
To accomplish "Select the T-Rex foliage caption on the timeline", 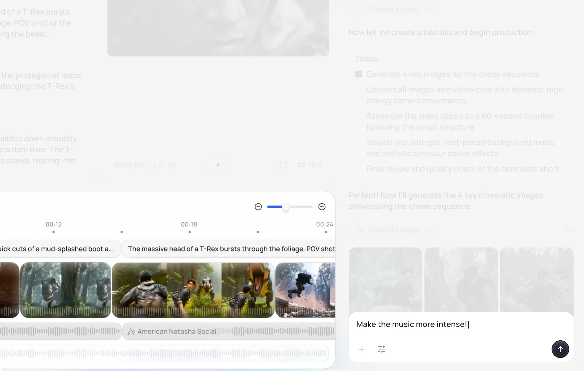I will (231, 249).
